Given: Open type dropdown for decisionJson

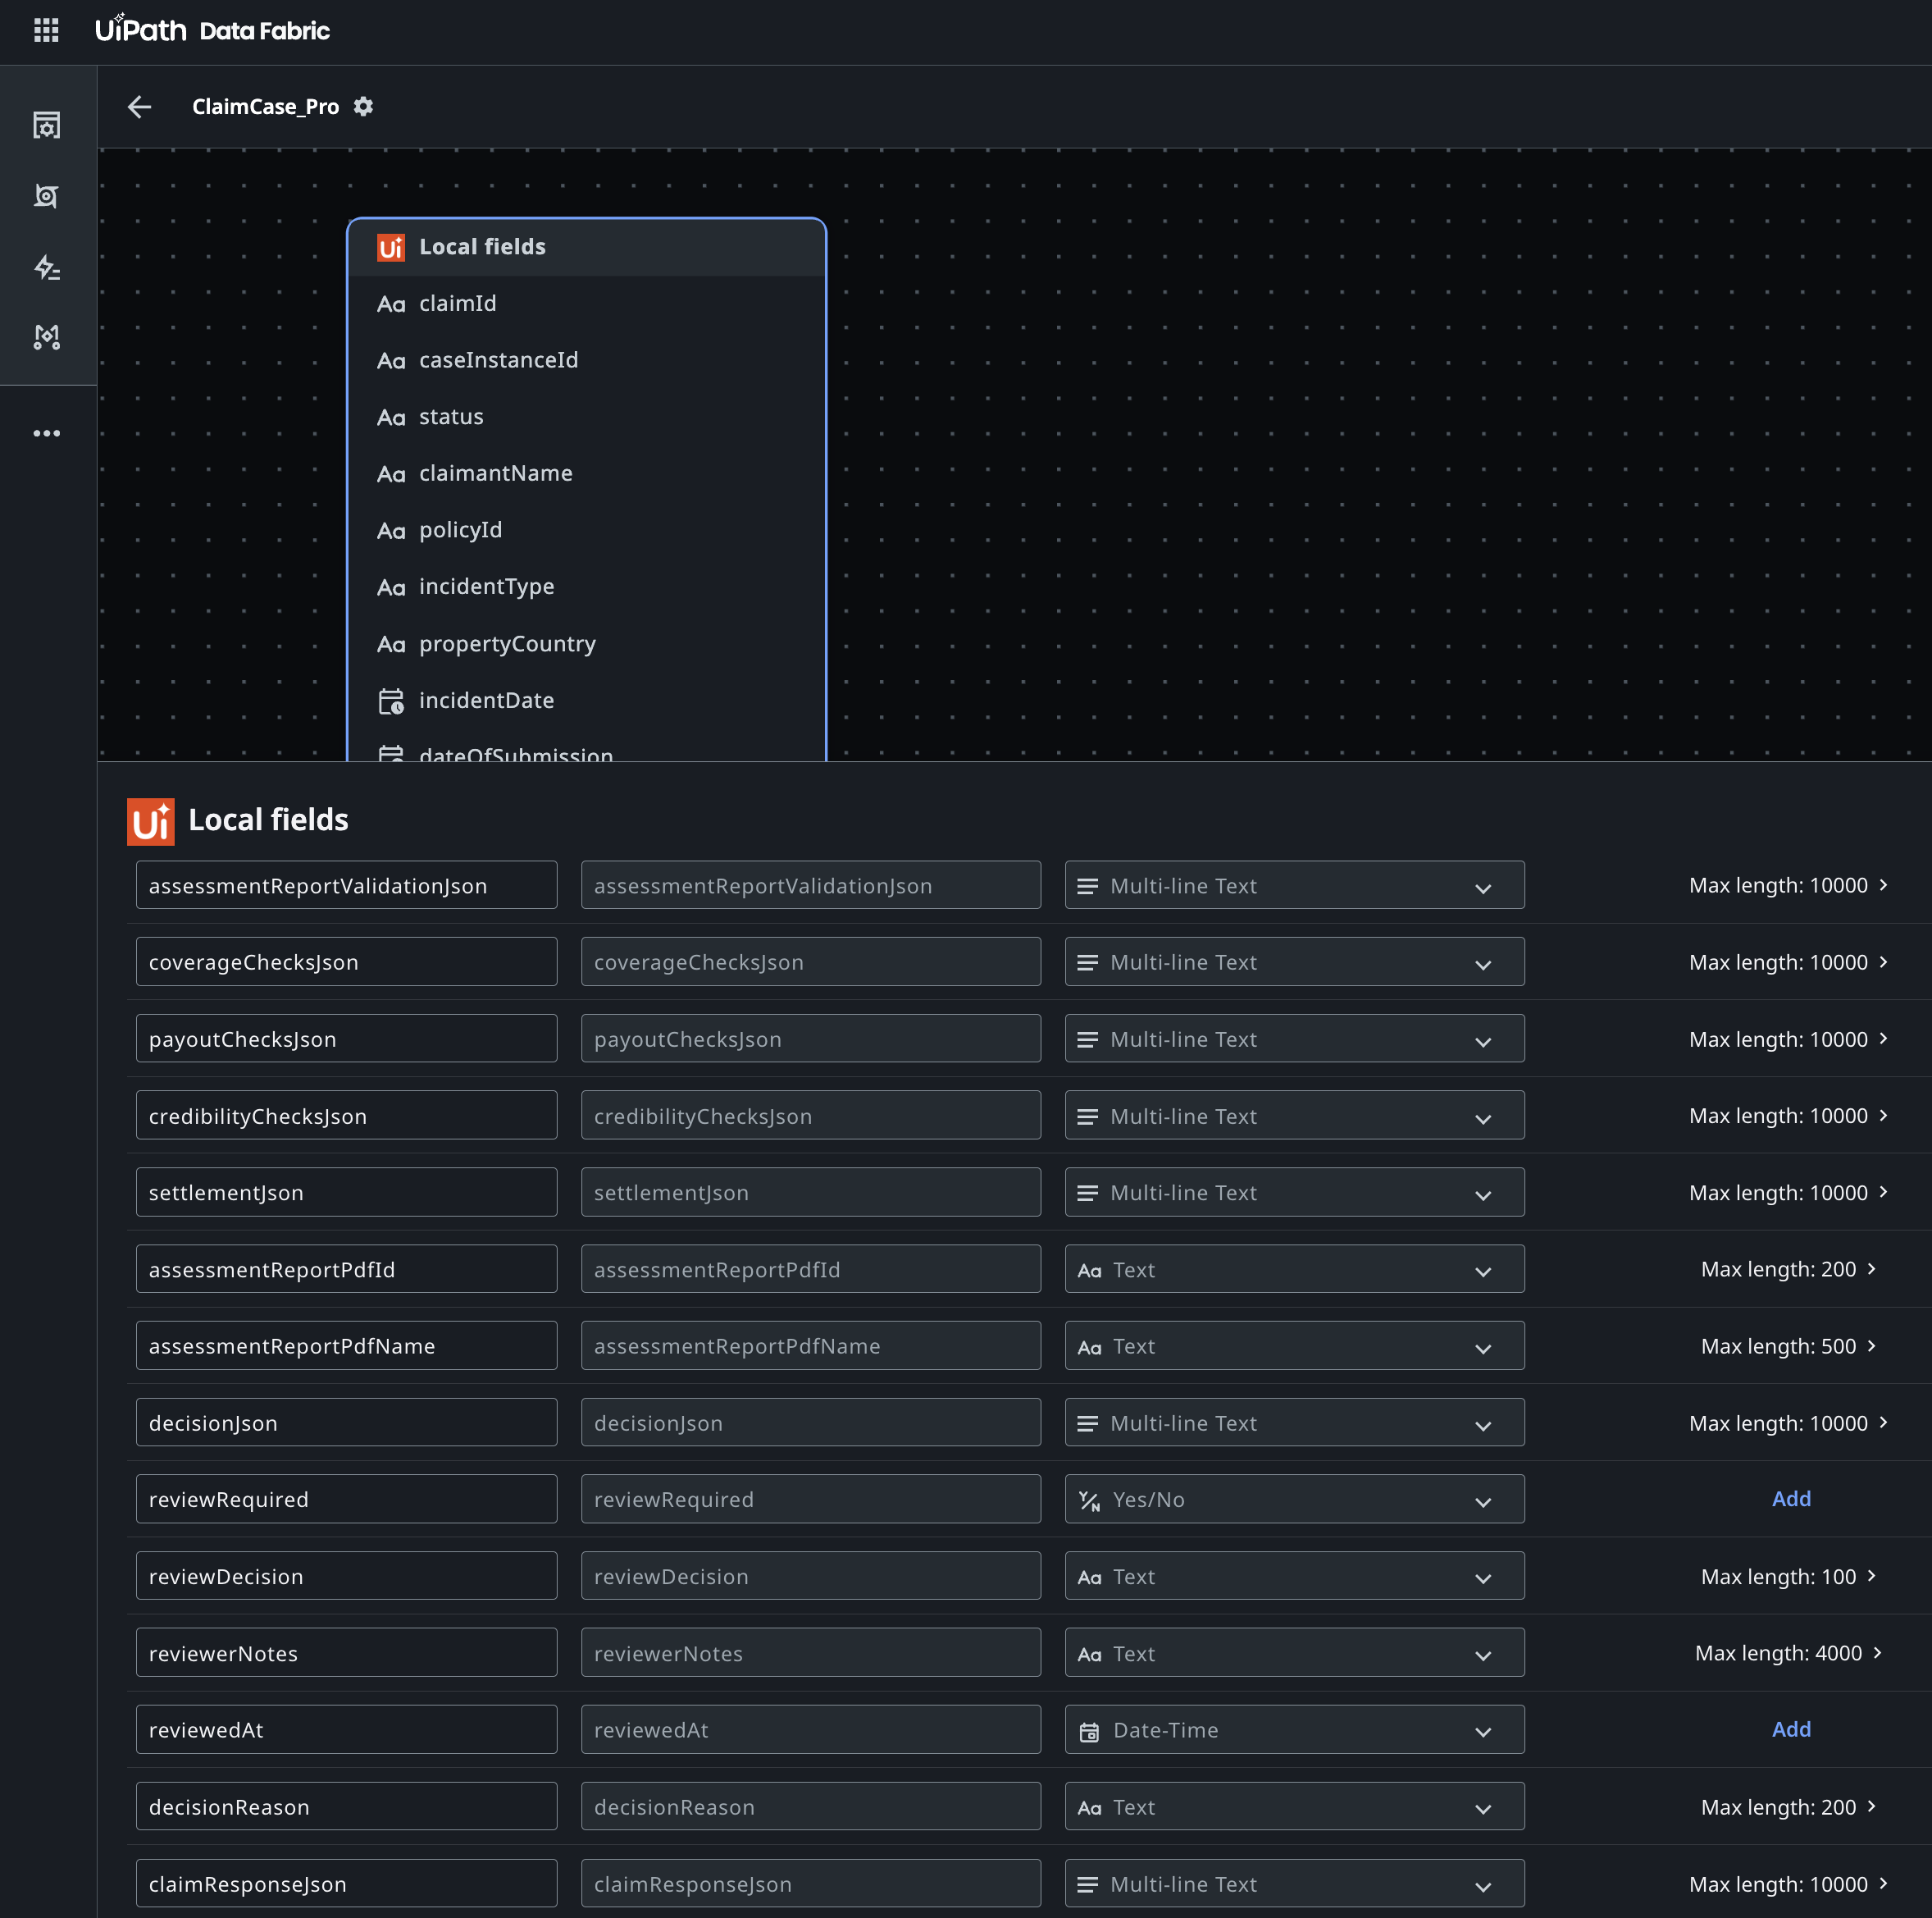Looking at the screenshot, I should [1294, 1423].
